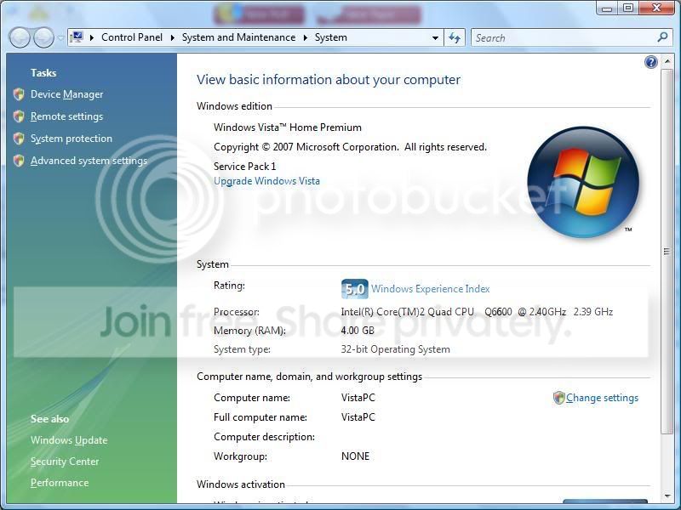The width and height of the screenshot is (681, 510).
Task: Click shield icon beside System protection
Action: coord(19,139)
